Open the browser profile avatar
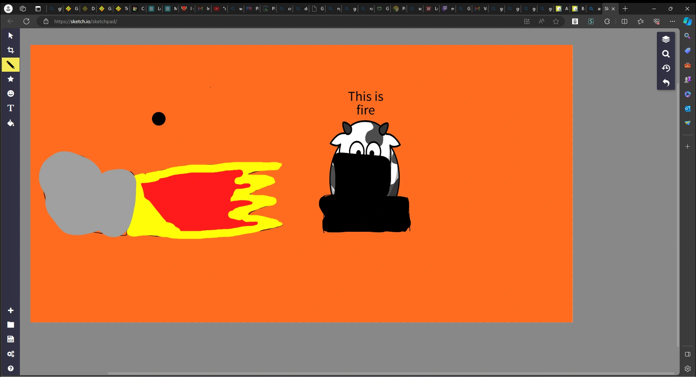Viewport: 696px width, 377px height. (x=8, y=9)
